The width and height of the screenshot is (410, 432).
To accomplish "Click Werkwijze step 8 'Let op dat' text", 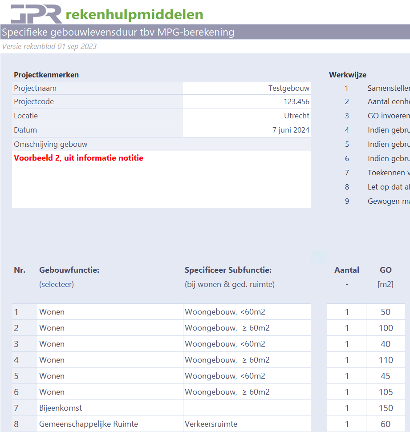I will pos(389,187).
